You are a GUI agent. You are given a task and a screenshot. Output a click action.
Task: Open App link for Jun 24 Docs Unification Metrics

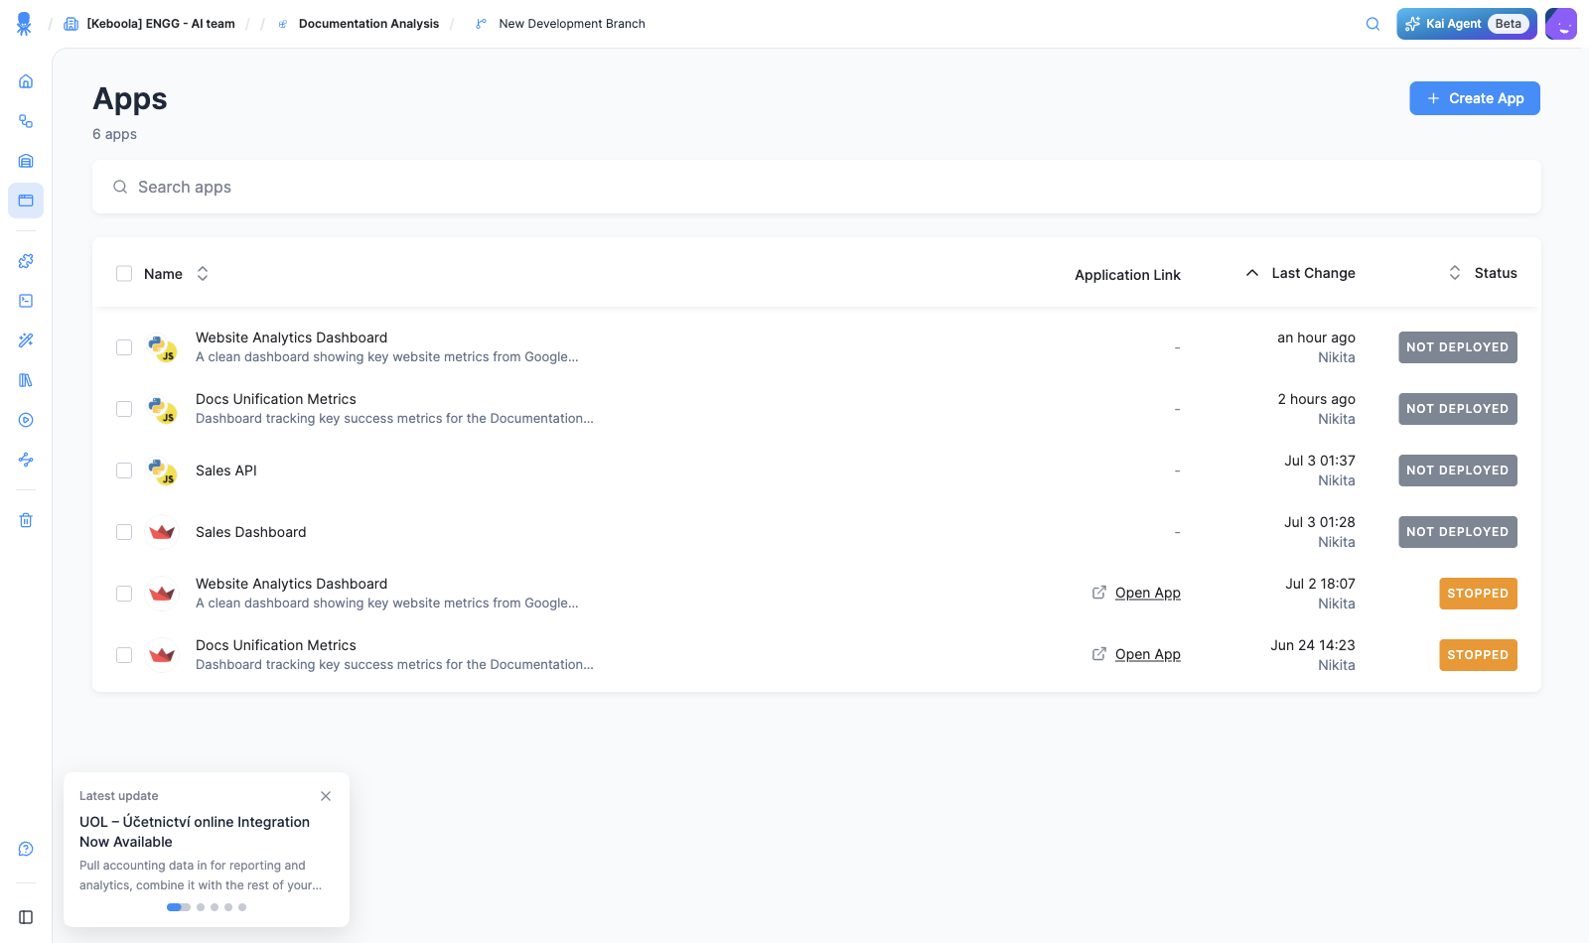point(1148,654)
